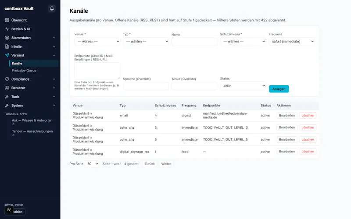
Task: Delete the zoho_cliq level 5 channel
Action: 308,139
